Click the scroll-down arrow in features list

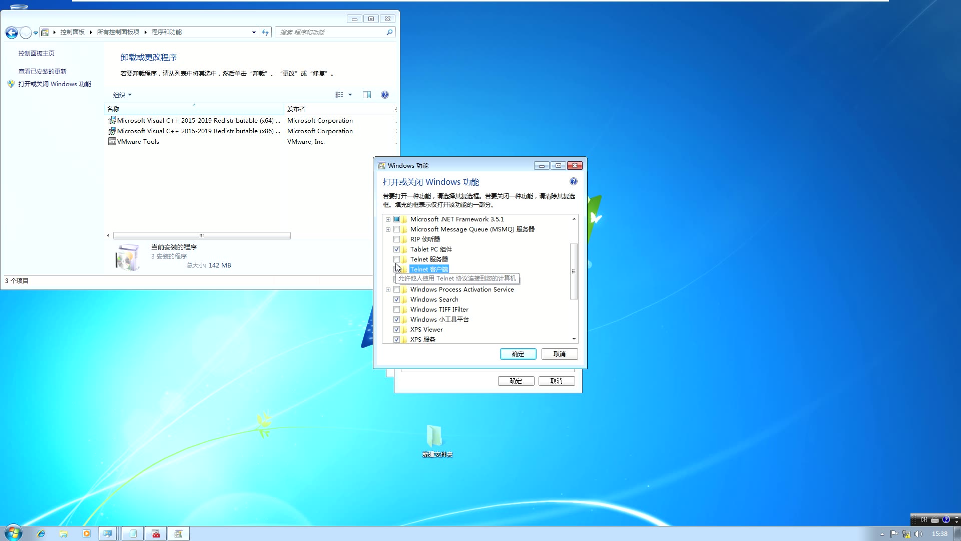pos(574,339)
